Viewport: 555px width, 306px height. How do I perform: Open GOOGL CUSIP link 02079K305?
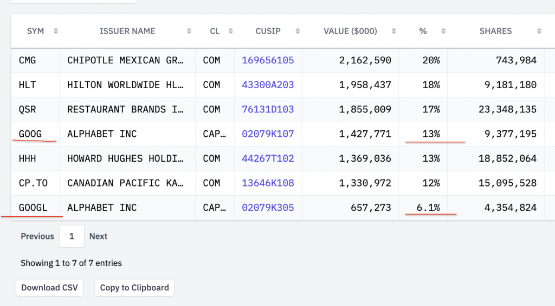click(x=268, y=208)
